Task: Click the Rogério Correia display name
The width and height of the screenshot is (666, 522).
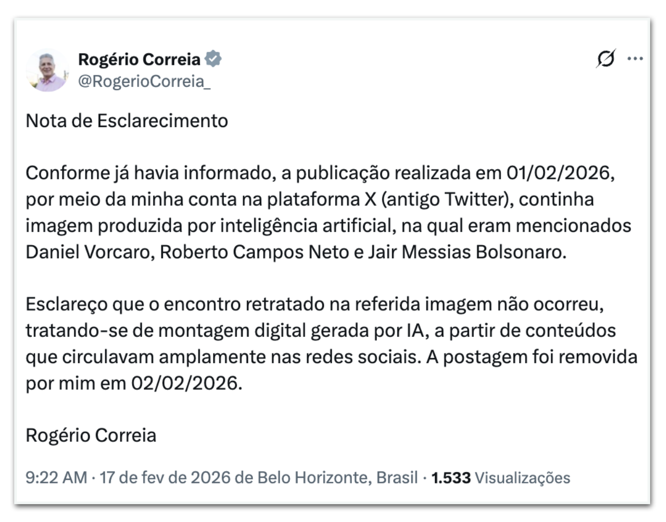Action: pyautogui.click(x=139, y=59)
